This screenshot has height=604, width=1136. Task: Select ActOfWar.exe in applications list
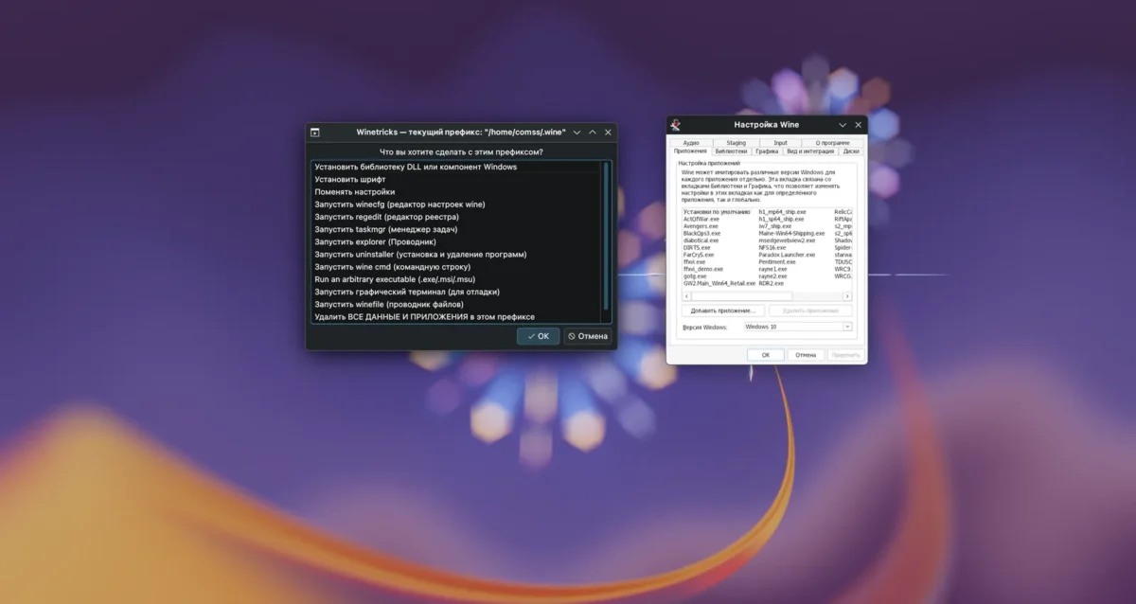(701, 219)
